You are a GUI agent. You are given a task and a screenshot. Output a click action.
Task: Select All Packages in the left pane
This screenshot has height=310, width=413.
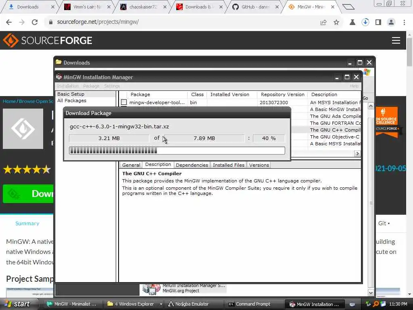[x=72, y=101]
